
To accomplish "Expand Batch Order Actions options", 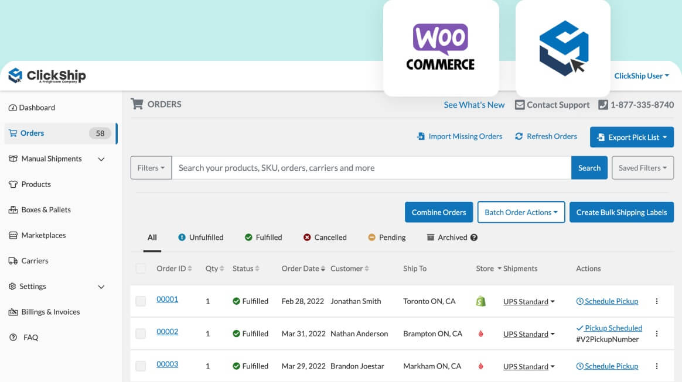I will coord(521,212).
